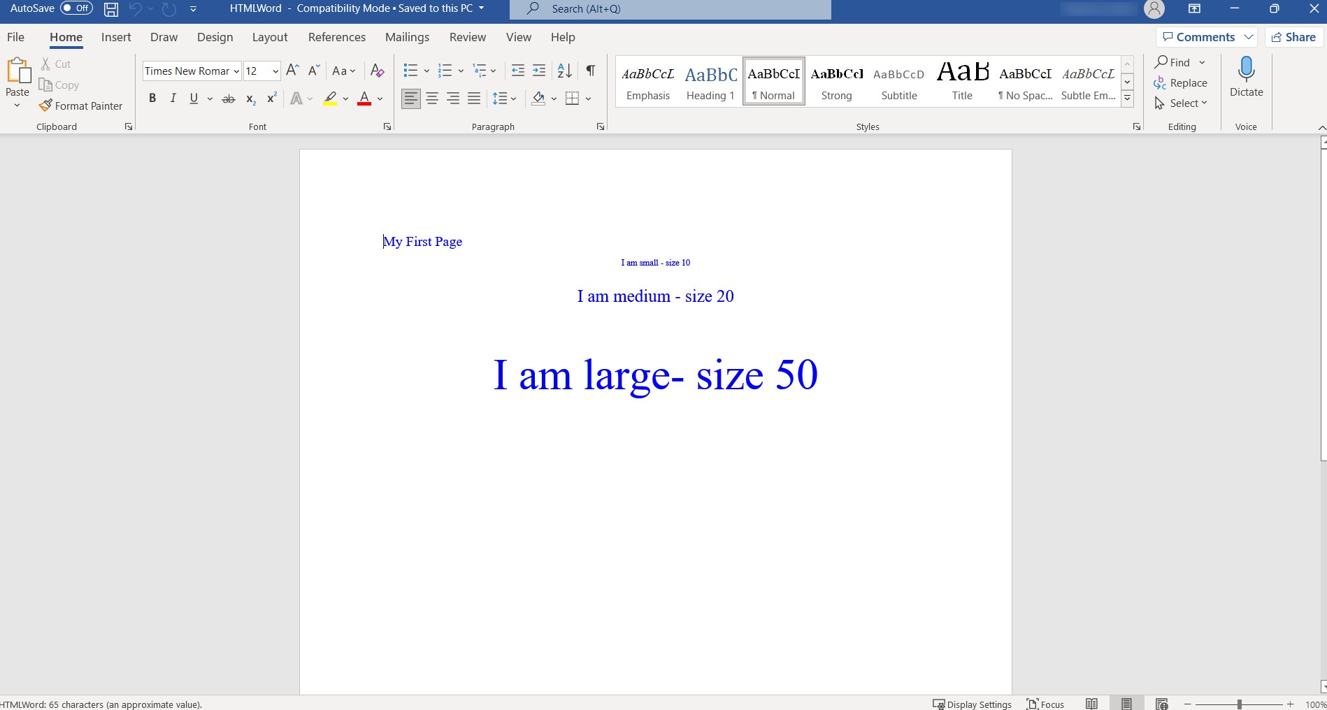1327x710 pixels.
Task: Toggle align left button
Action: click(x=411, y=99)
